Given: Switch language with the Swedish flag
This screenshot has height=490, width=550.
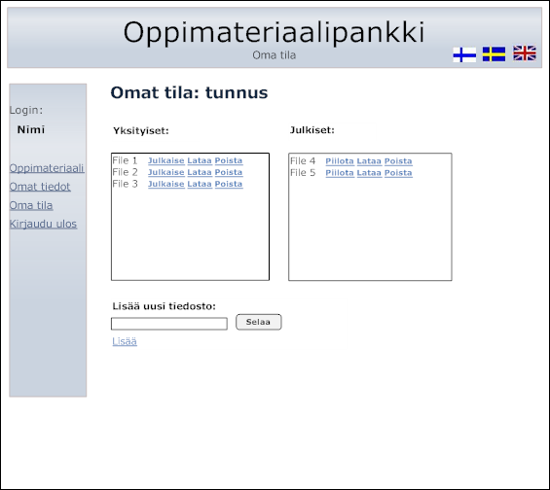Looking at the screenshot, I should pos(494,54).
